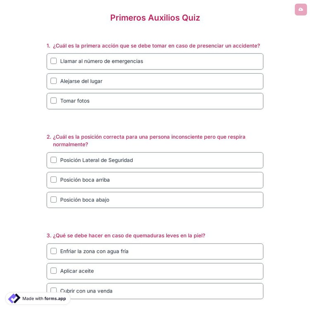Check the 'Alejarse del lugar' checkbox
Screen dimensions: 310x310
pos(54,81)
